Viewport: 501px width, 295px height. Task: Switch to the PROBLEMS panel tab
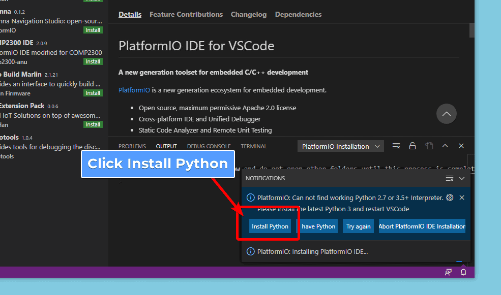coord(132,146)
